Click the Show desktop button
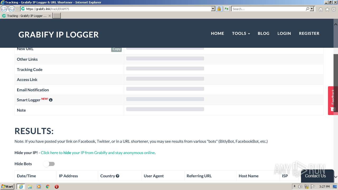Viewport: 338px width, 190px height. click(x=335, y=187)
